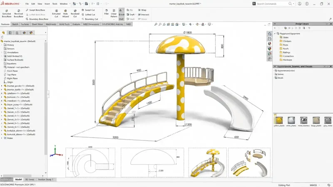Click the Scenes item in Appearances panel
Viewport: 333px width, 187px height.
tap(279, 74)
